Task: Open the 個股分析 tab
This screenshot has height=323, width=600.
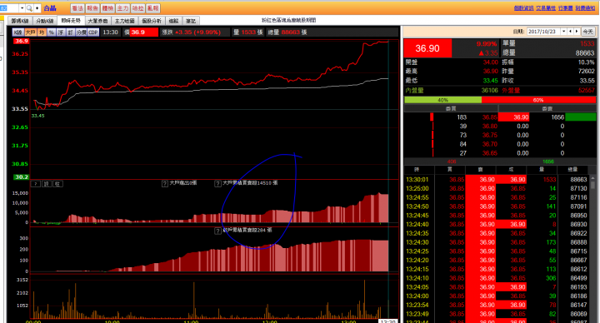Action: click(x=152, y=21)
